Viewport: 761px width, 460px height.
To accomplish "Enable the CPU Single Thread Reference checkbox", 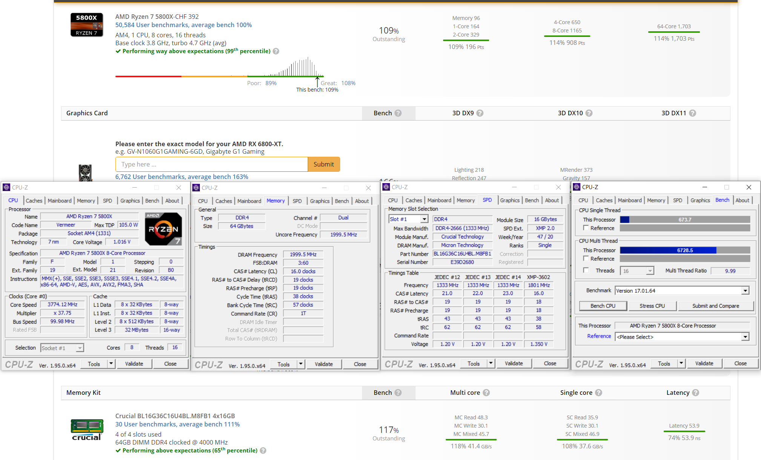I will (x=586, y=228).
